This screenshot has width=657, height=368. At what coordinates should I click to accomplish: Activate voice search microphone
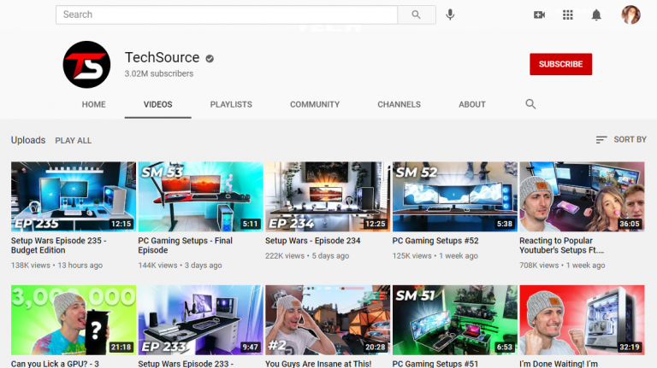[450, 15]
